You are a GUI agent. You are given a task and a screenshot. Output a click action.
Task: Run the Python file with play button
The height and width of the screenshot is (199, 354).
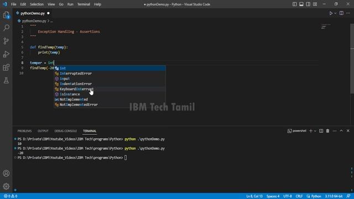pyautogui.click(x=331, y=13)
